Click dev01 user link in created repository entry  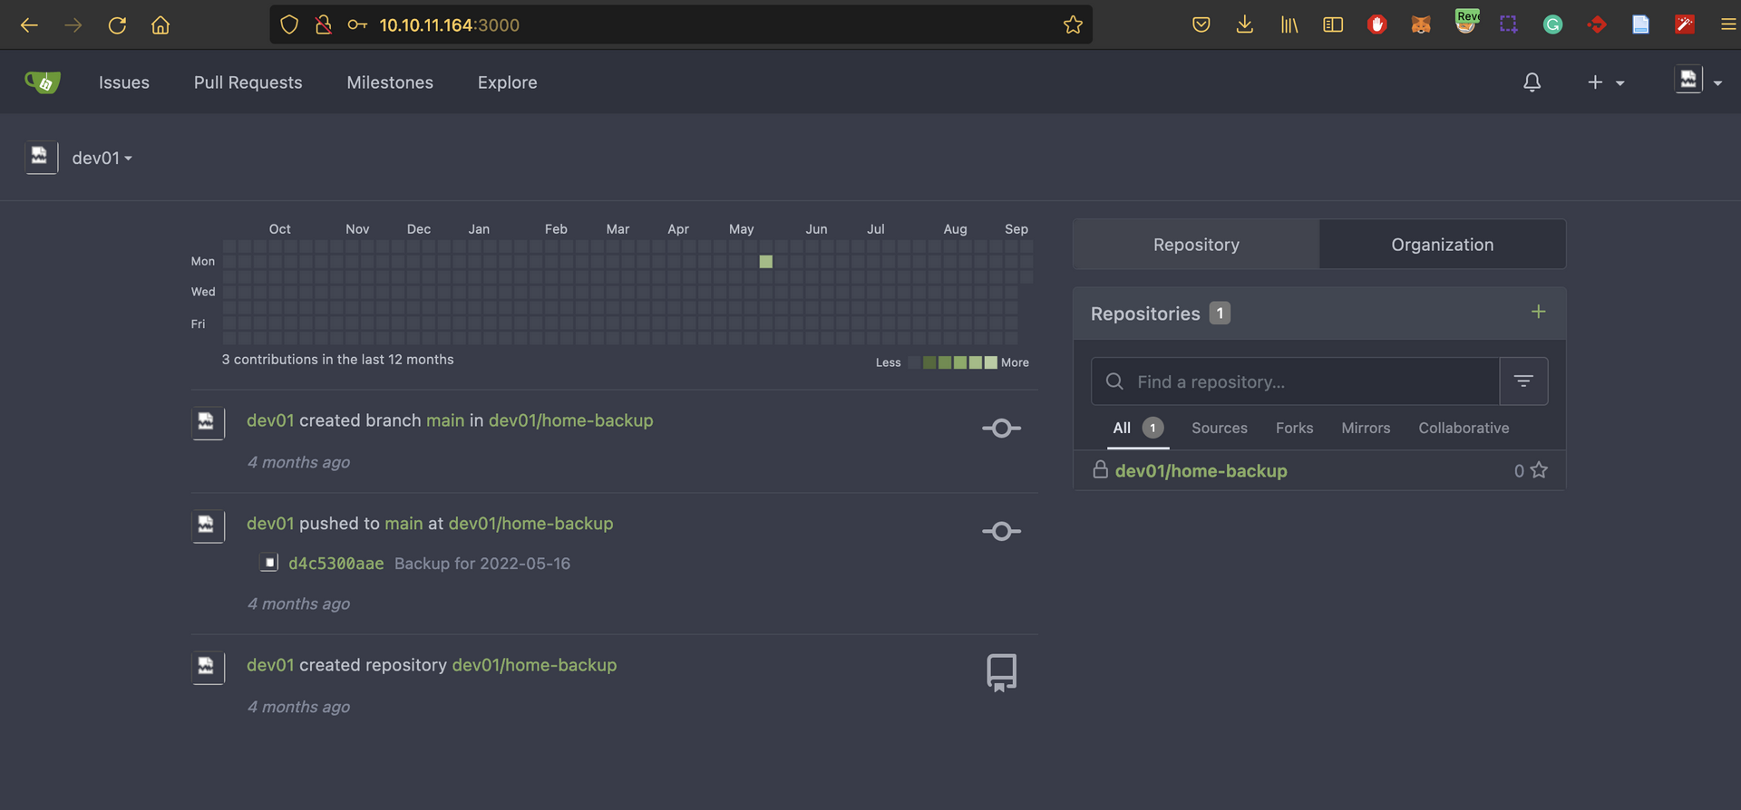[270, 665]
